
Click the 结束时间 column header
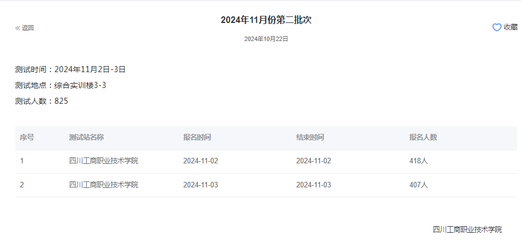coord(310,138)
